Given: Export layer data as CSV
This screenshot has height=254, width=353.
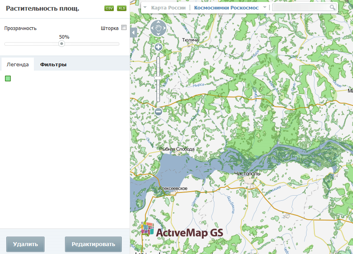Looking at the screenshot, I should point(109,8).
